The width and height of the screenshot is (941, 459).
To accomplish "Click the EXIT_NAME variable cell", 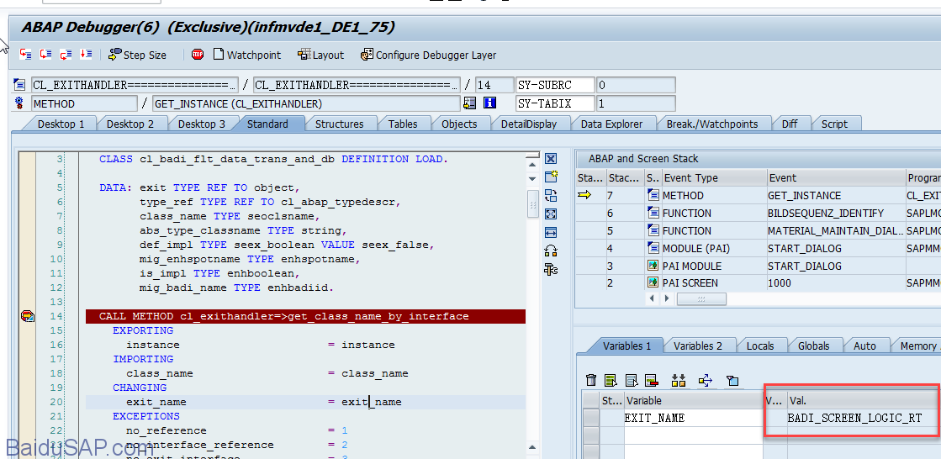I will 654,418.
